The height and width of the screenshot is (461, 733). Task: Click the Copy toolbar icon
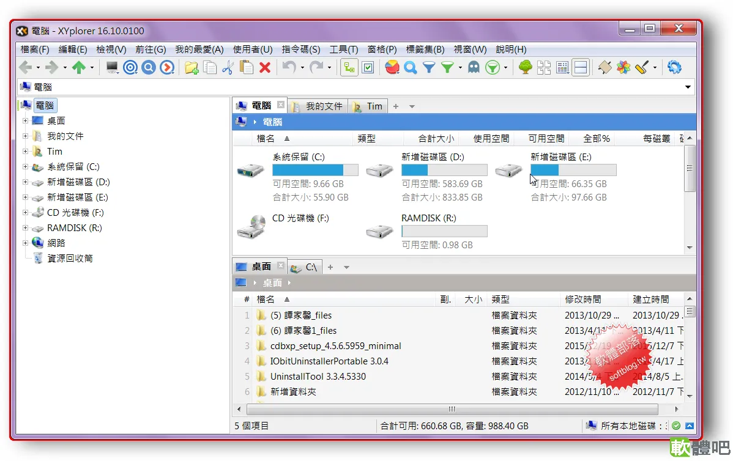click(210, 68)
